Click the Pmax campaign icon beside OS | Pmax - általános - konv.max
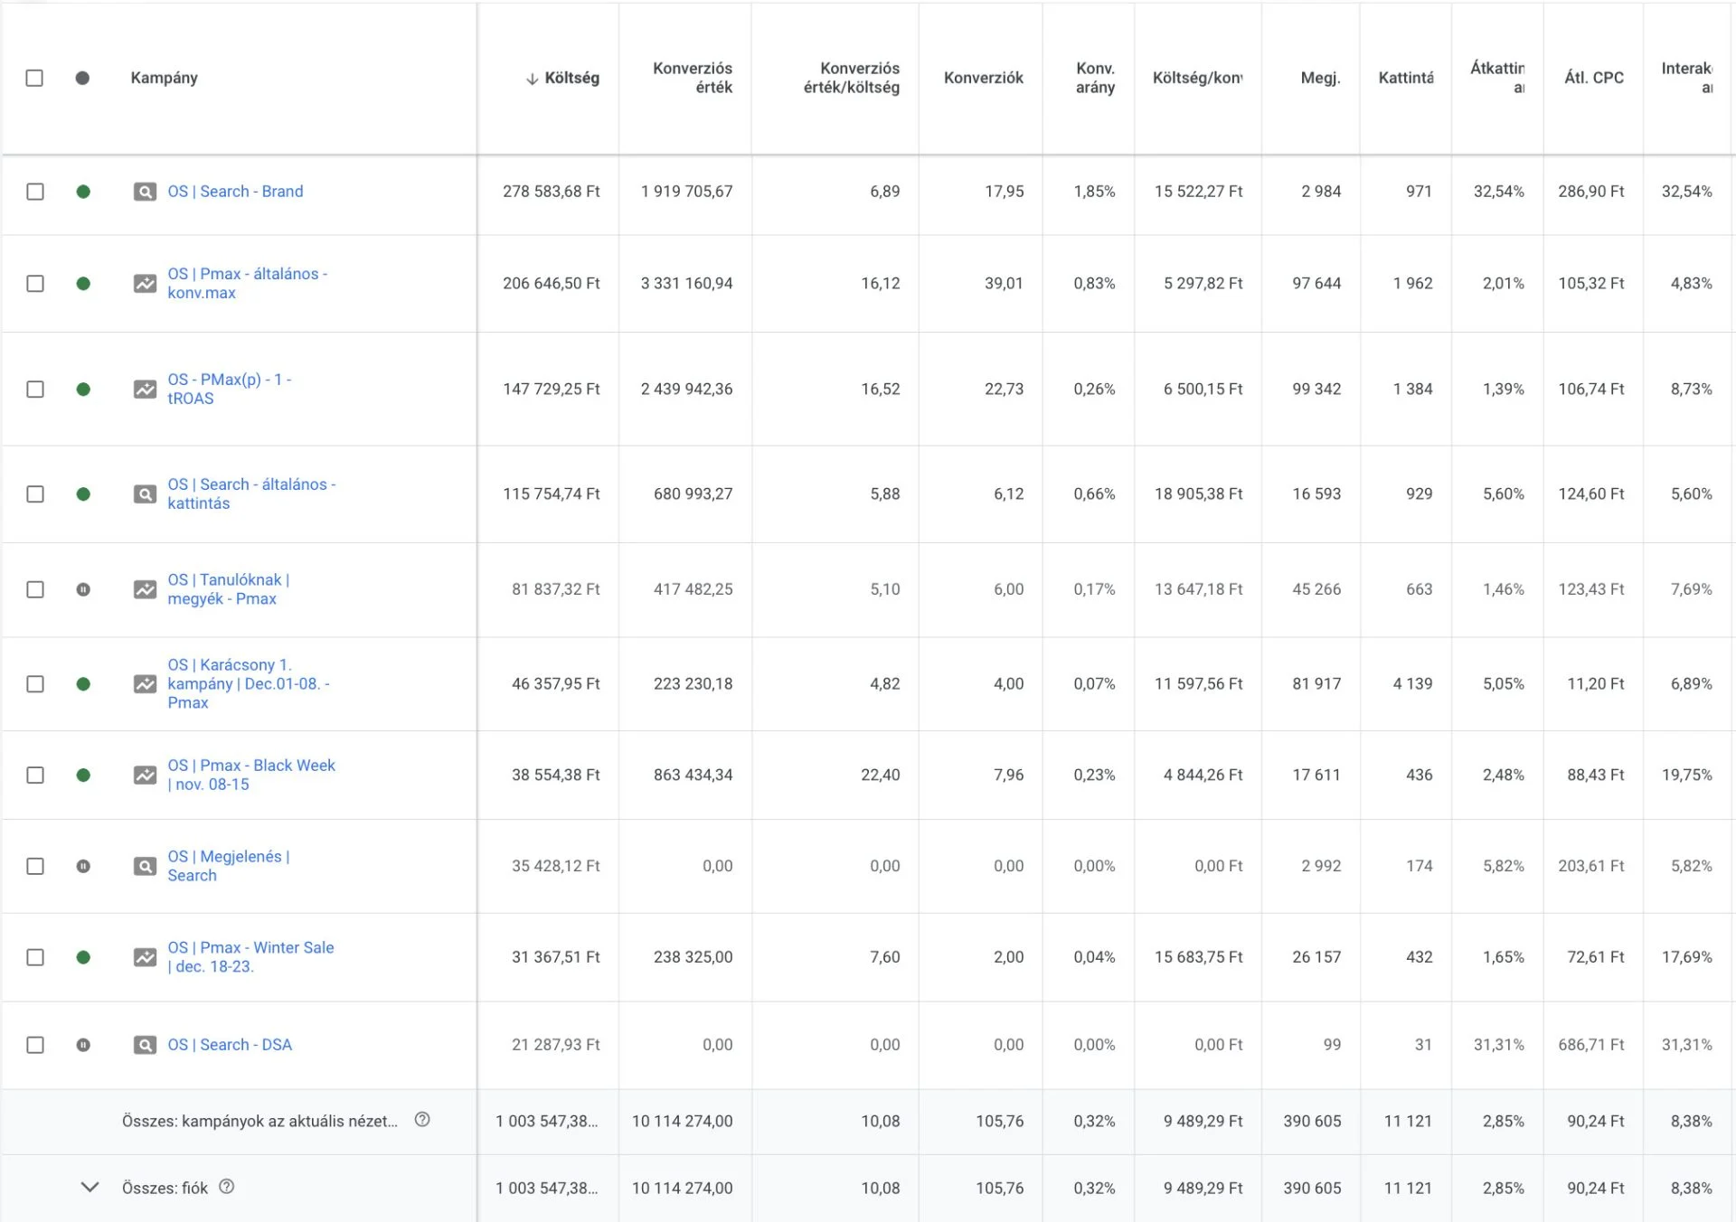The width and height of the screenshot is (1736, 1222). (x=145, y=284)
